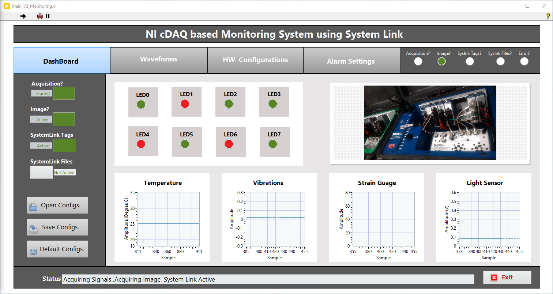553x294 pixels.
Task: Switch to the DashBoard tab
Action: [x=62, y=61]
